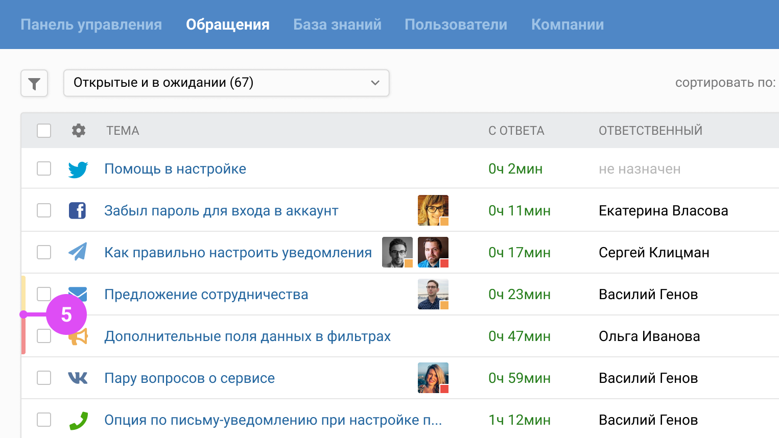Open the Компании section
This screenshot has height=438, width=779.
pyautogui.click(x=567, y=24)
